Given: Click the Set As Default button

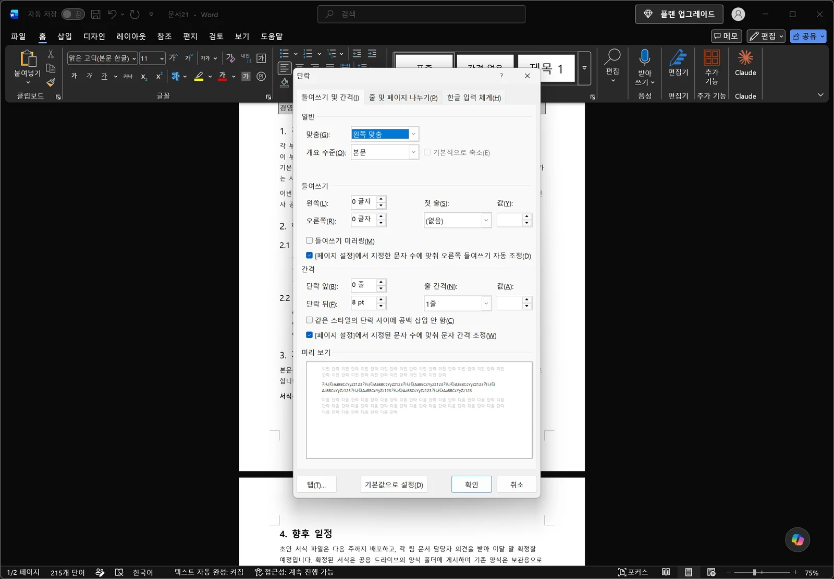Looking at the screenshot, I should pos(394,484).
